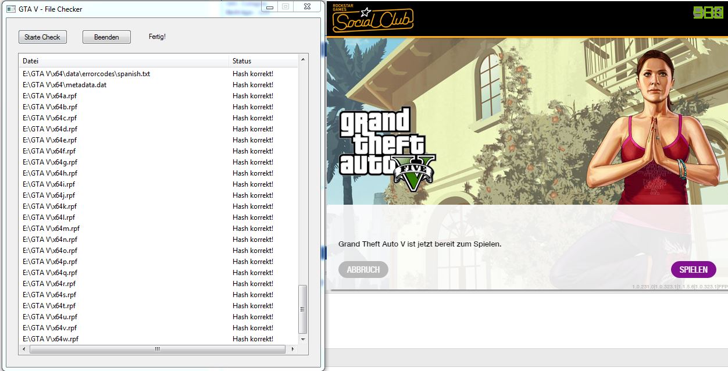The image size is (728, 371).
Task: Click the vertical scrollbar thumb
Action: pyautogui.click(x=303, y=309)
